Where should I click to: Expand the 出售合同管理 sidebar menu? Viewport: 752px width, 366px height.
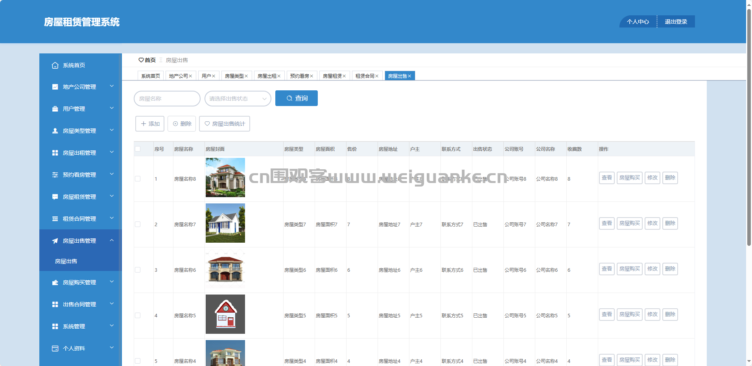112,304
